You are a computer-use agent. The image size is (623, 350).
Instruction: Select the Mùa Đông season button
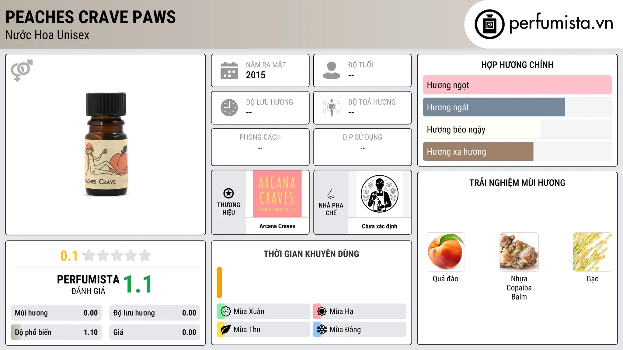coord(360,330)
